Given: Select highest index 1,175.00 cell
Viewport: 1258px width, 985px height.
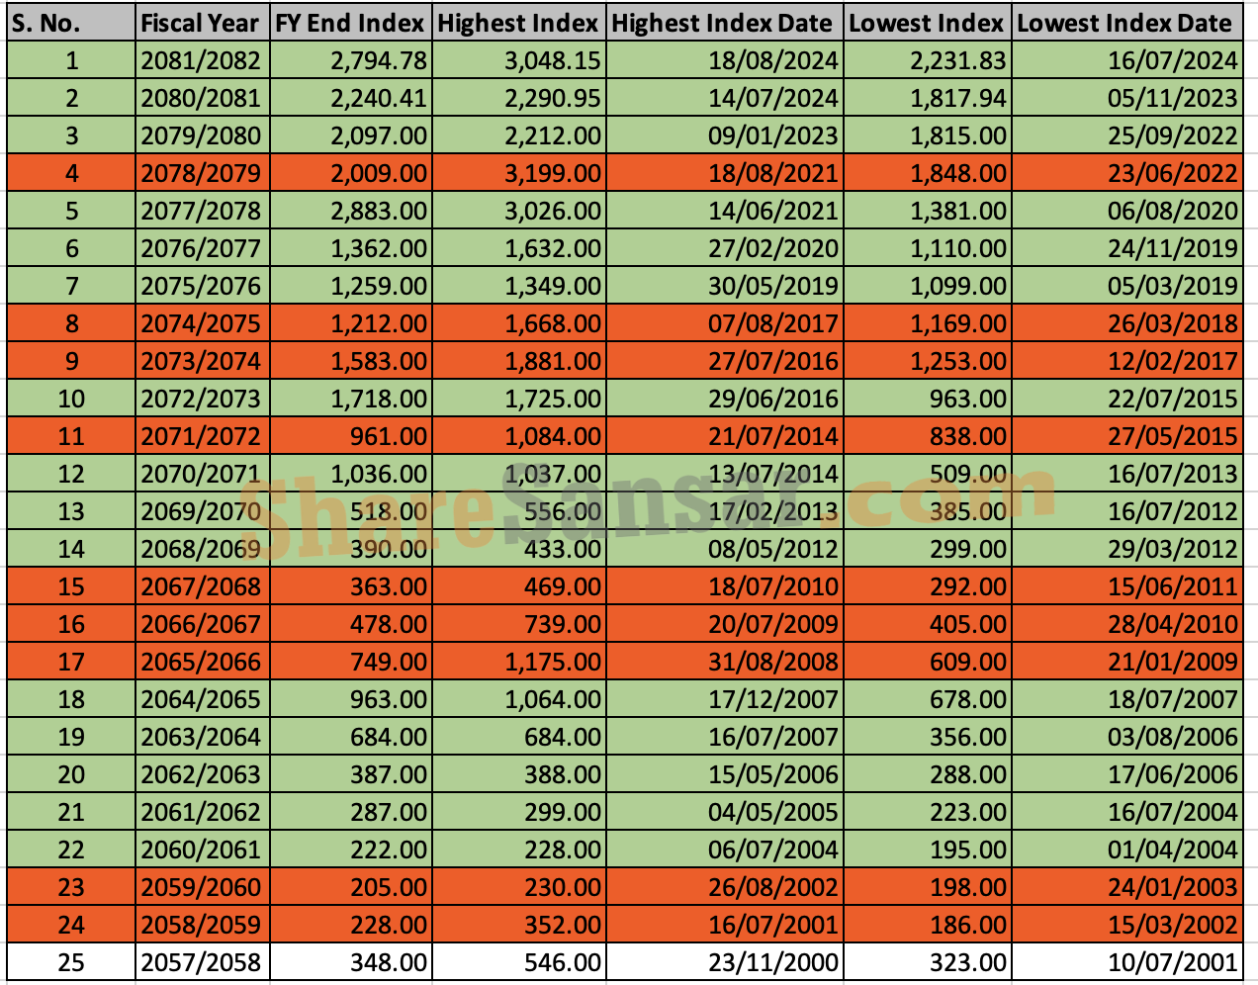Looking at the screenshot, I should click(518, 662).
